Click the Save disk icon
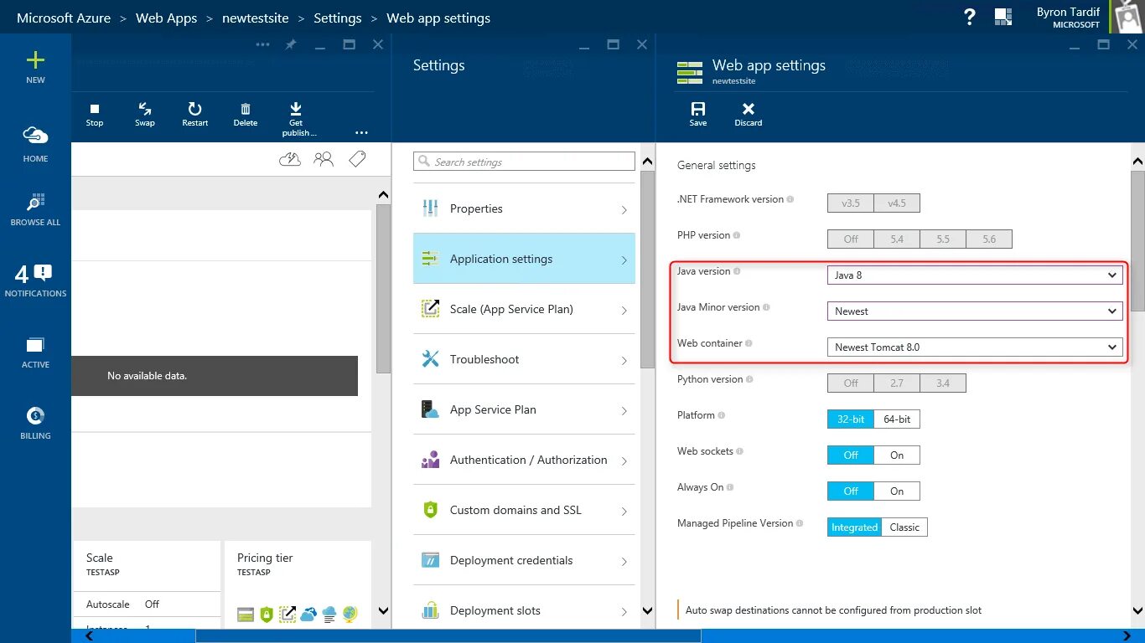Viewport: 1145px width, 643px height. [698, 109]
